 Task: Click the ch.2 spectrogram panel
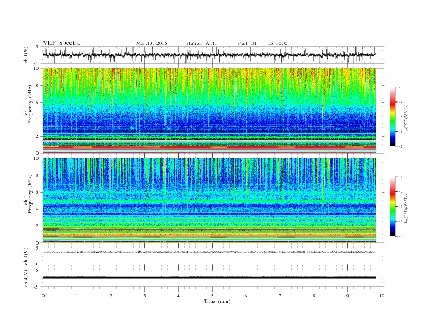209,201
